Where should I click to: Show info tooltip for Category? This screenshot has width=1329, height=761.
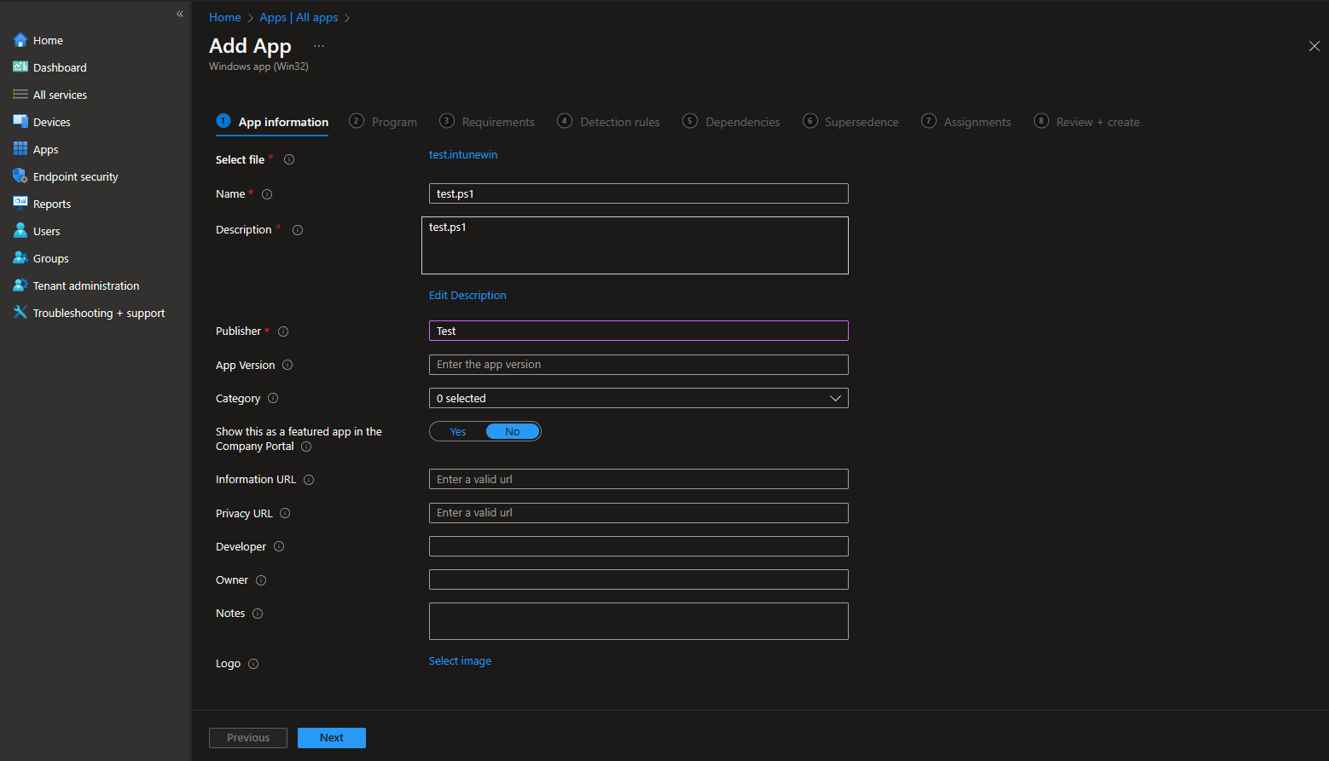273,398
